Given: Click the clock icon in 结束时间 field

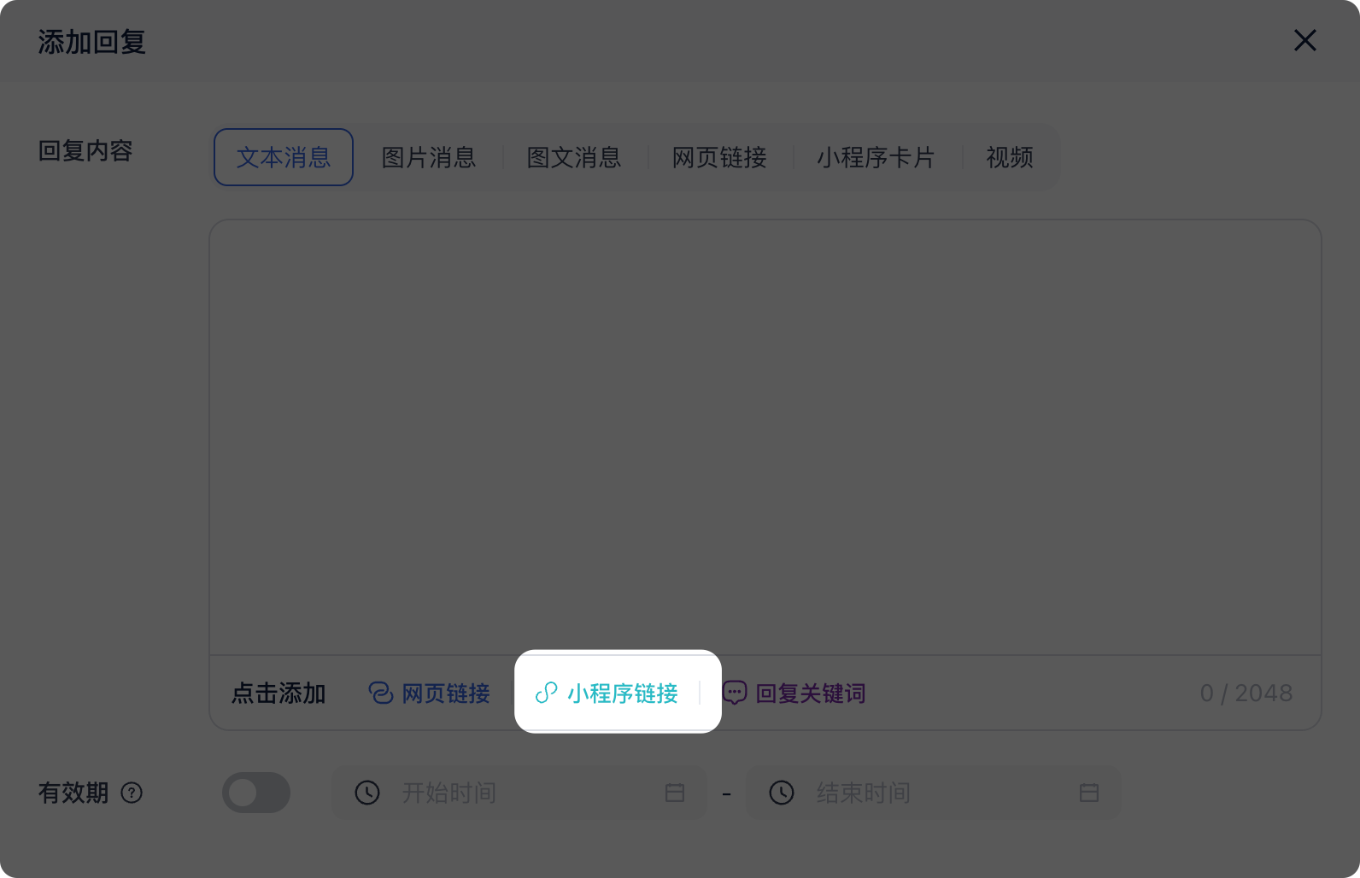Looking at the screenshot, I should pyautogui.click(x=782, y=793).
